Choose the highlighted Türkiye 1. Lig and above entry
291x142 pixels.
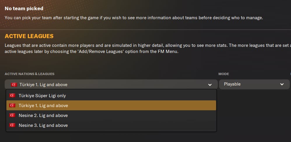[x=43, y=105]
